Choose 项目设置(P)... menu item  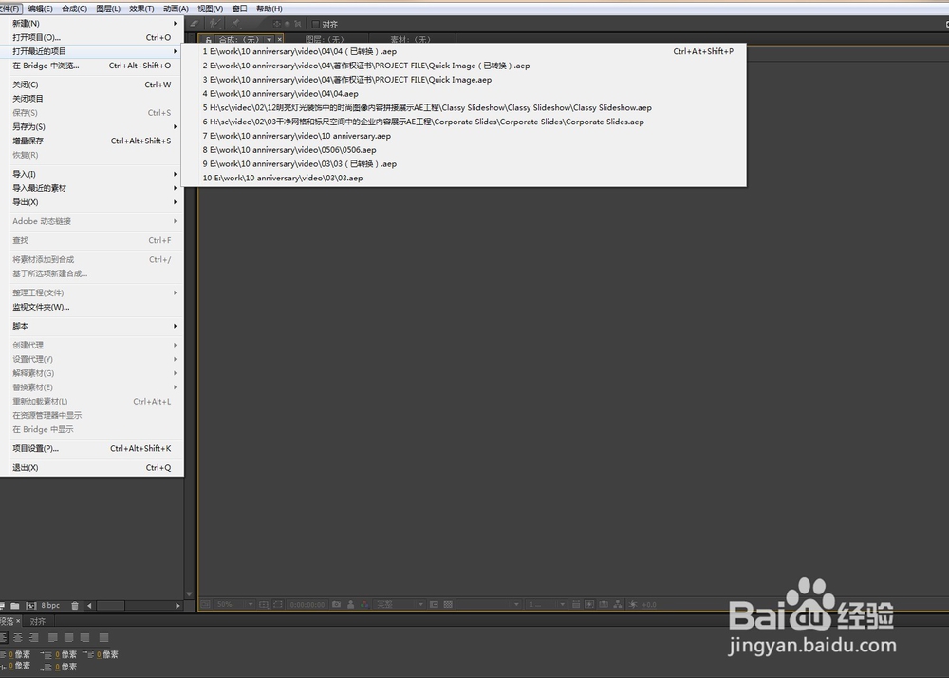[92, 448]
